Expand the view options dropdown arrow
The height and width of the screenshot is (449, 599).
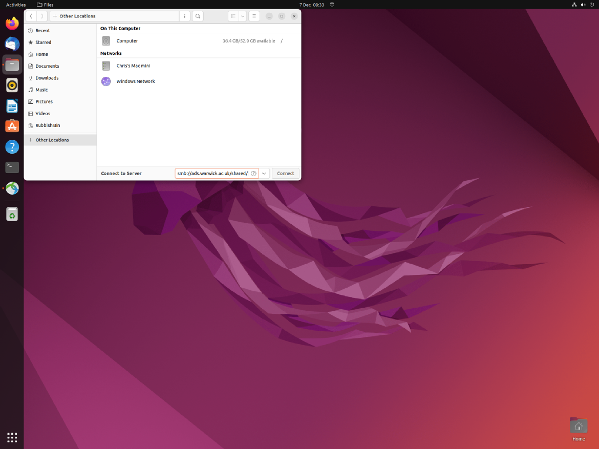[243, 16]
